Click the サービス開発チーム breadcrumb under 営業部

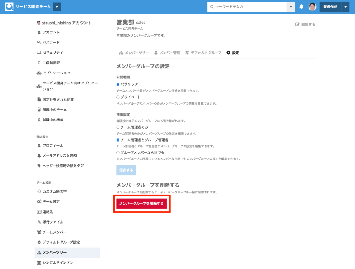(129, 29)
